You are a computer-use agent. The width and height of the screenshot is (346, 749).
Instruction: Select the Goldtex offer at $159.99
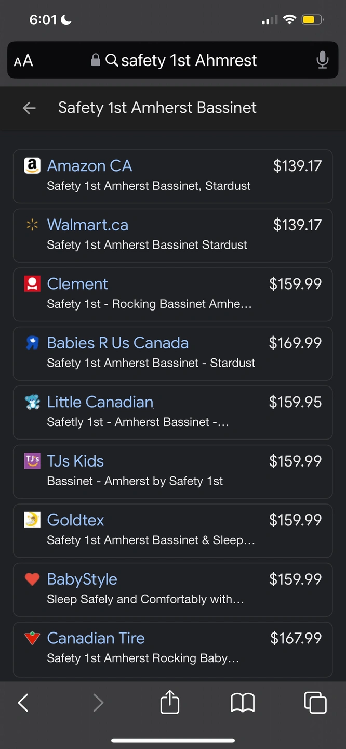tap(172, 531)
